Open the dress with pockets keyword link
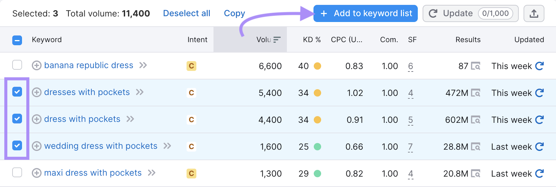Image resolution: width=556 pixels, height=187 pixels. click(82, 119)
